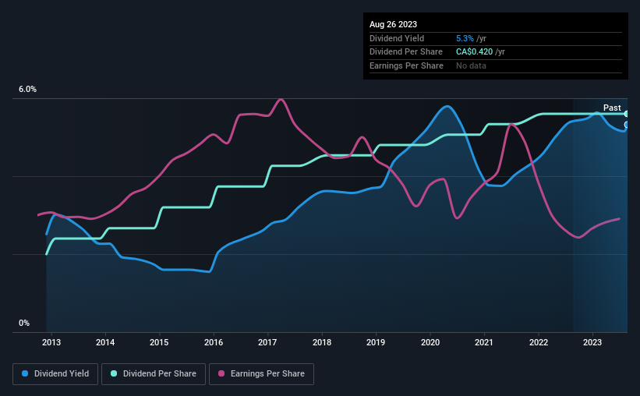
Task: Click the 2013 label on the x-axis
Action: click(x=51, y=342)
